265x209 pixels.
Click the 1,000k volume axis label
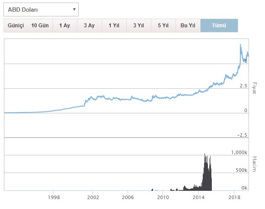[x=238, y=152]
